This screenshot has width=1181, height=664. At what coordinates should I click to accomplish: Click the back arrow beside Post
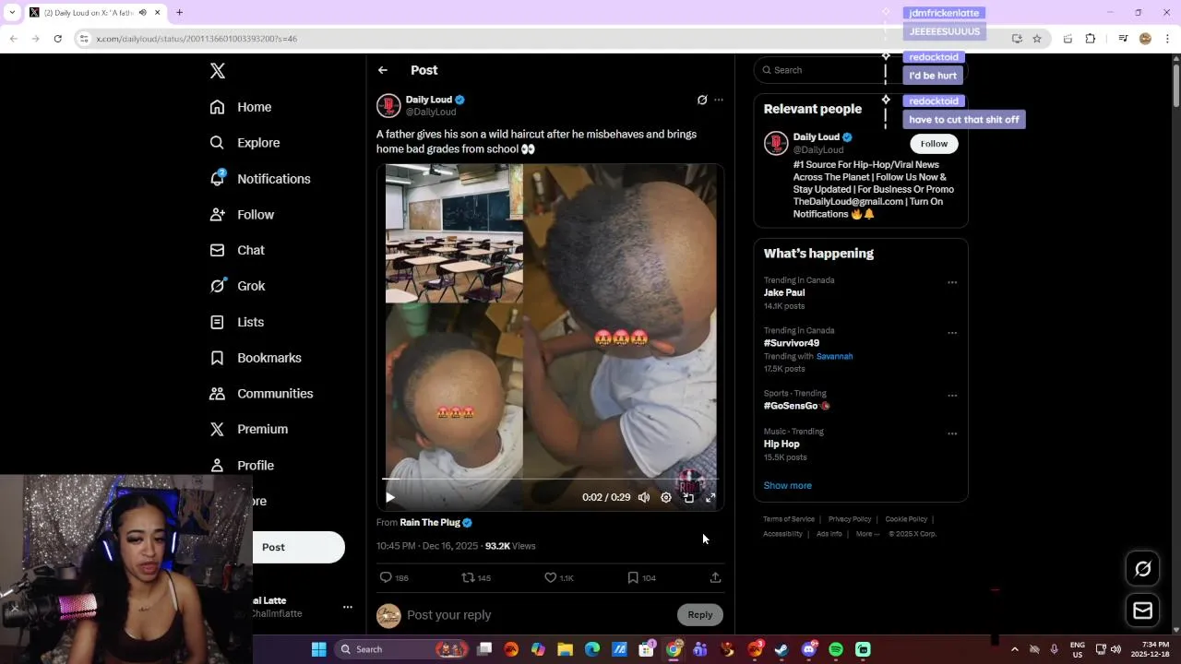[383, 70]
